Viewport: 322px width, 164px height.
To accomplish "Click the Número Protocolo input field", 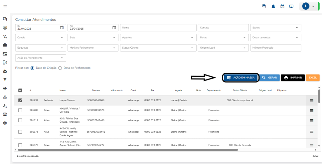I will 276,48.
